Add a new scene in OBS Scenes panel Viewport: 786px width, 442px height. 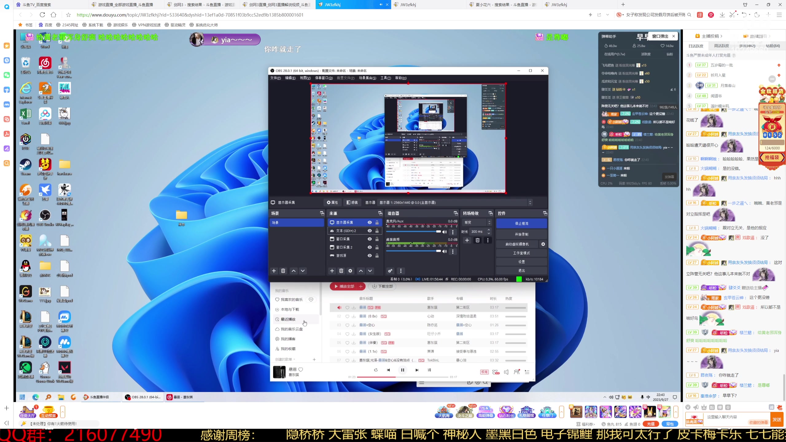[274, 271]
